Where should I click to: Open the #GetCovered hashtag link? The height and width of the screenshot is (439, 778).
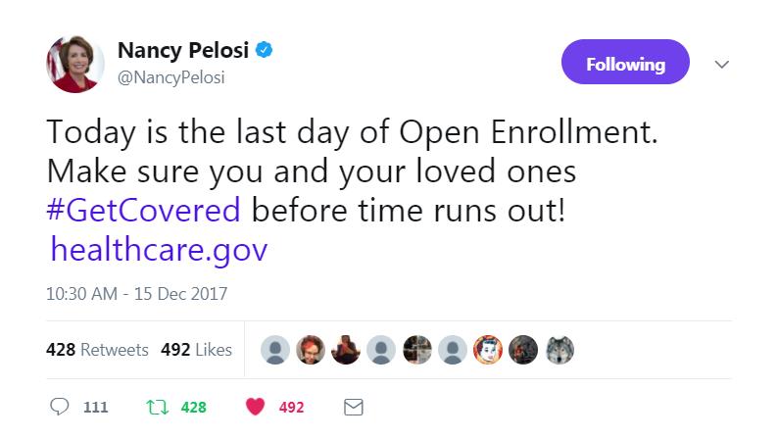click(x=143, y=210)
